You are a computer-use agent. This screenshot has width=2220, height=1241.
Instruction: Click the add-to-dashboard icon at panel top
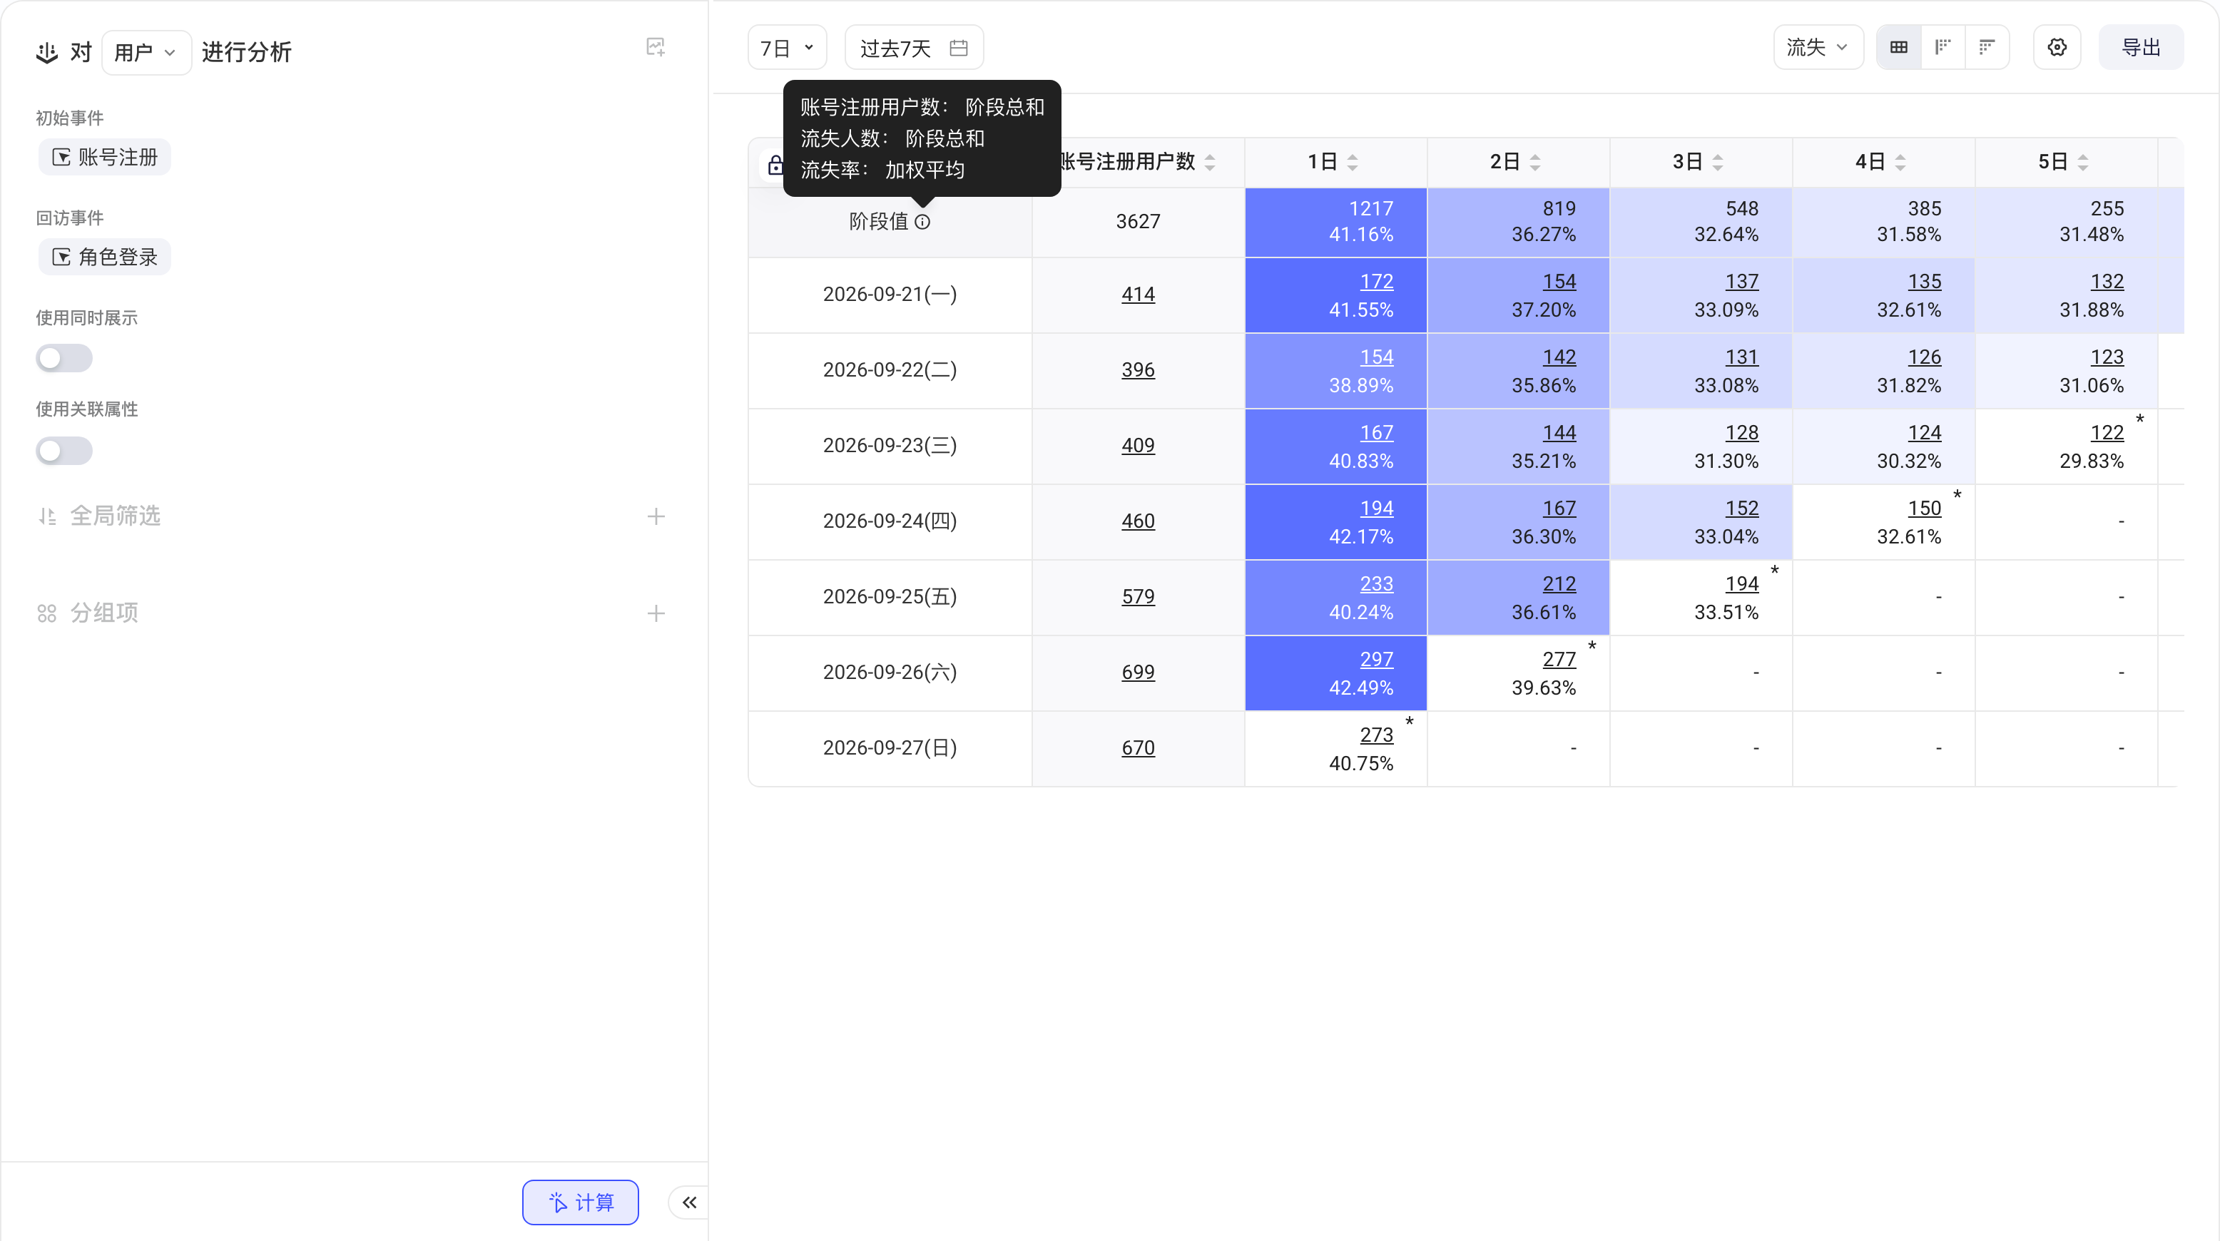click(655, 47)
